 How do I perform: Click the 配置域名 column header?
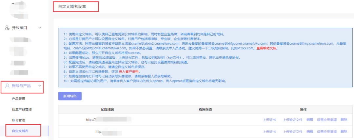click(x=107, y=109)
